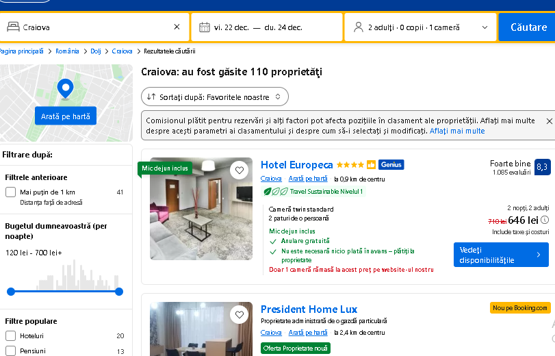555x356 pixels.
Task: Toggle the Hoteluri filter checkbox
Action: pyautogui.click(x=11, y=336)
